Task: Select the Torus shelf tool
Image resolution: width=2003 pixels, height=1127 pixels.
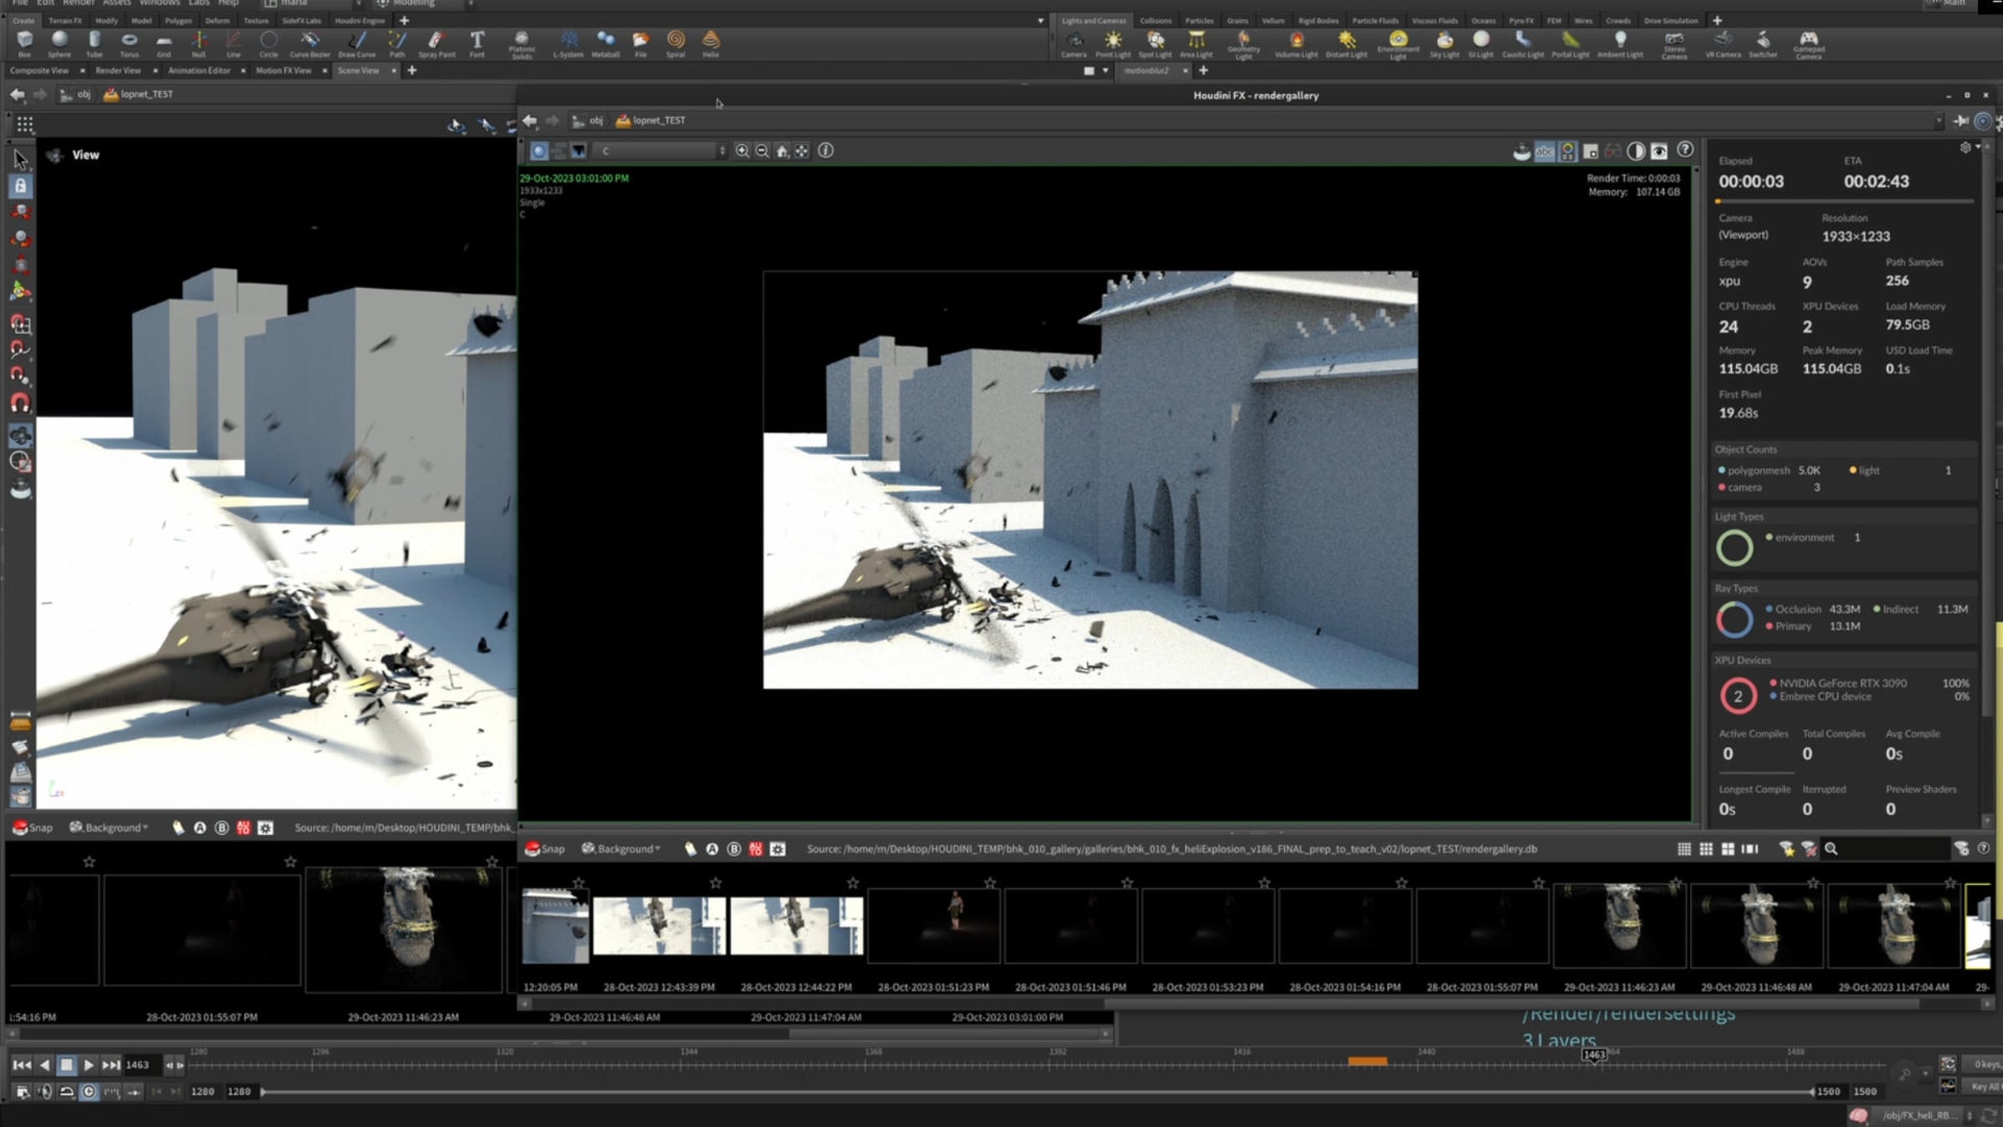Action: (129, 43)
